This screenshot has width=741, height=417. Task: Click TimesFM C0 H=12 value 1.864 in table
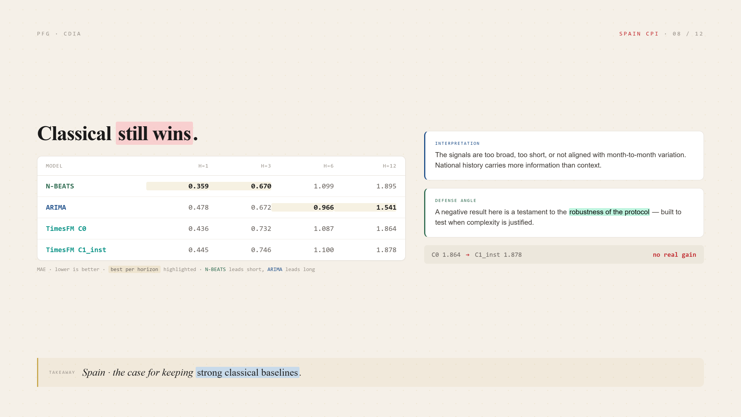pyautogui.click(x=386, y=229)
